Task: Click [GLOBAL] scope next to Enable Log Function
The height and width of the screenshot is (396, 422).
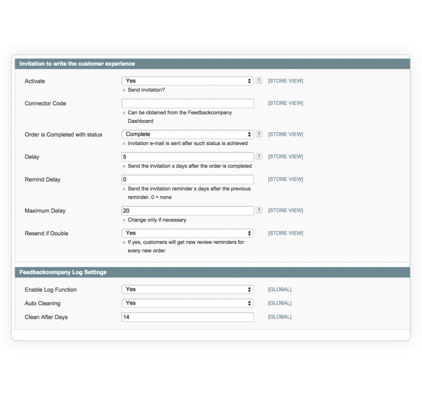Action: (x=279, y=289)
